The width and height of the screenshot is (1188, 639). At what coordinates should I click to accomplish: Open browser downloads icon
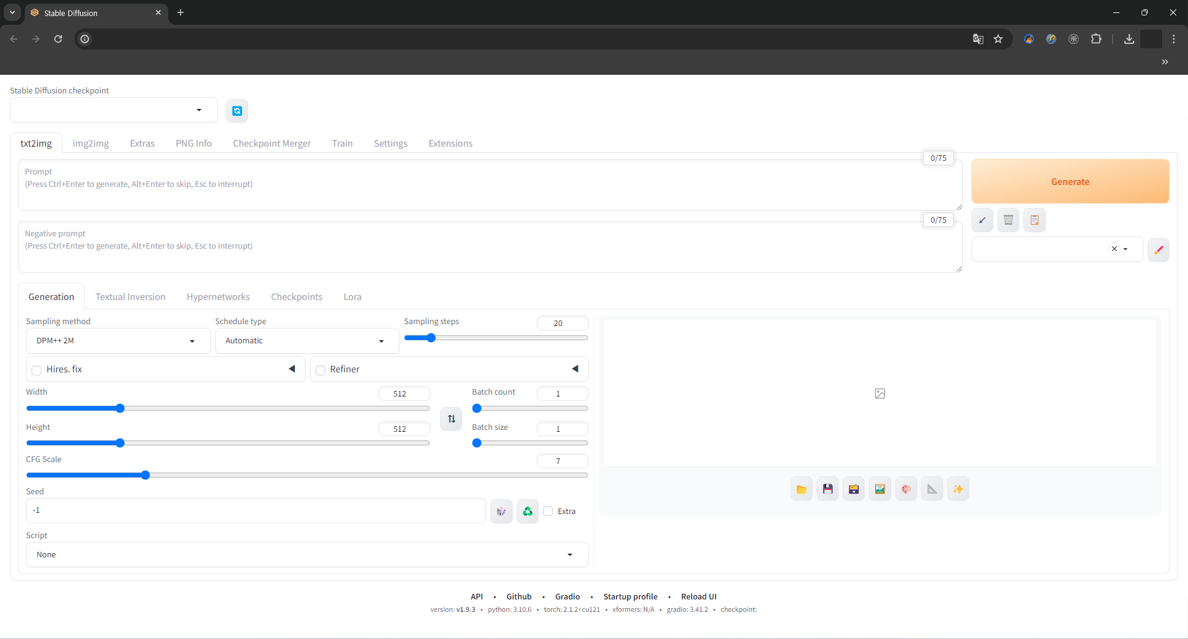[1129, 39]
